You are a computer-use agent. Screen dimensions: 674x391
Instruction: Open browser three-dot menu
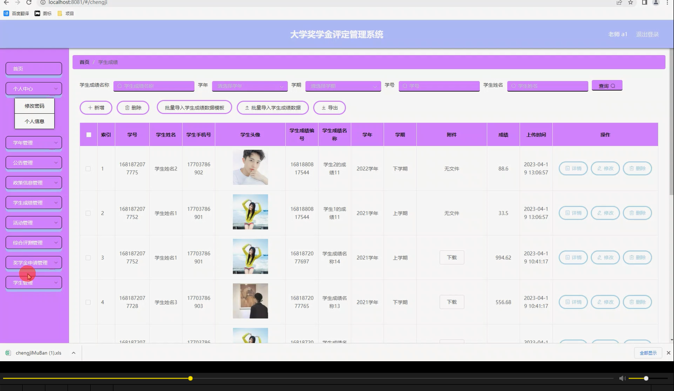coord(667,3)
